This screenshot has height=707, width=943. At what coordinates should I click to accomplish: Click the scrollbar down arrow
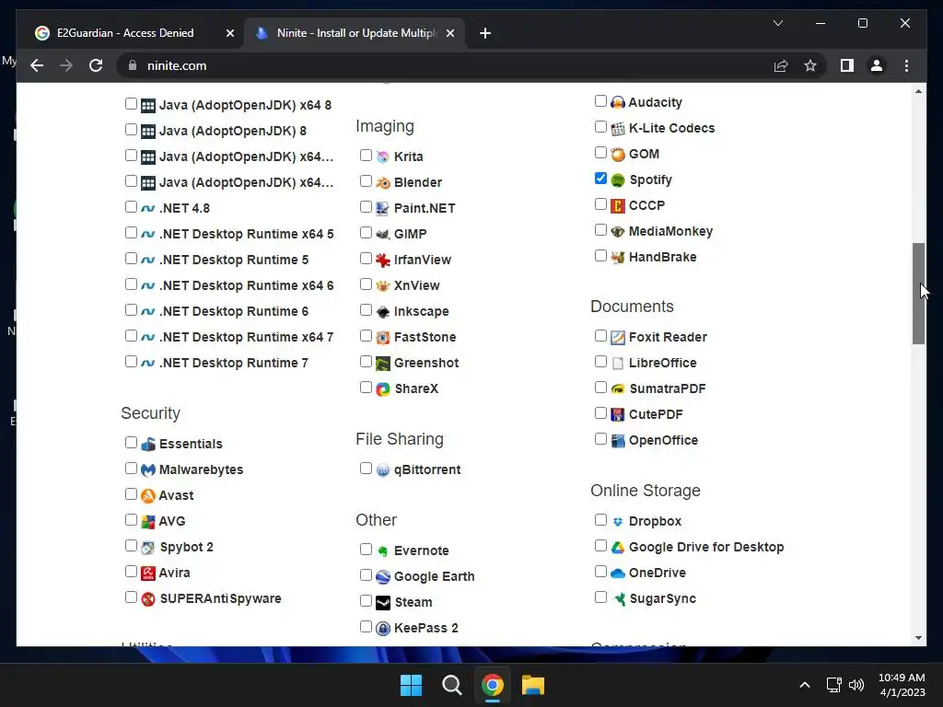(918, 638)
